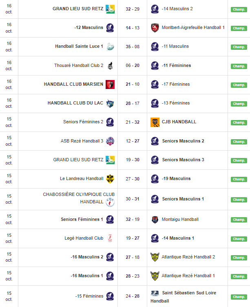Click the CJB HANDBALL tiger logo

155,122
